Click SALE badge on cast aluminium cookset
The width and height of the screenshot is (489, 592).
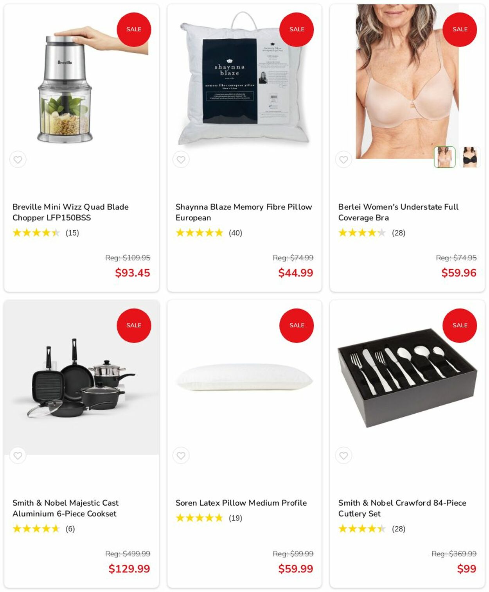pos(134,325)
